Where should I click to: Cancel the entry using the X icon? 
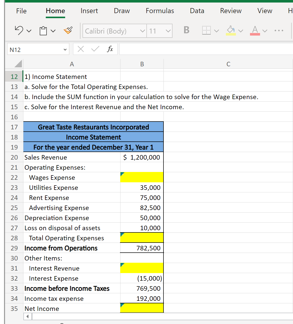pyautogui.click(x=80, y=49)
